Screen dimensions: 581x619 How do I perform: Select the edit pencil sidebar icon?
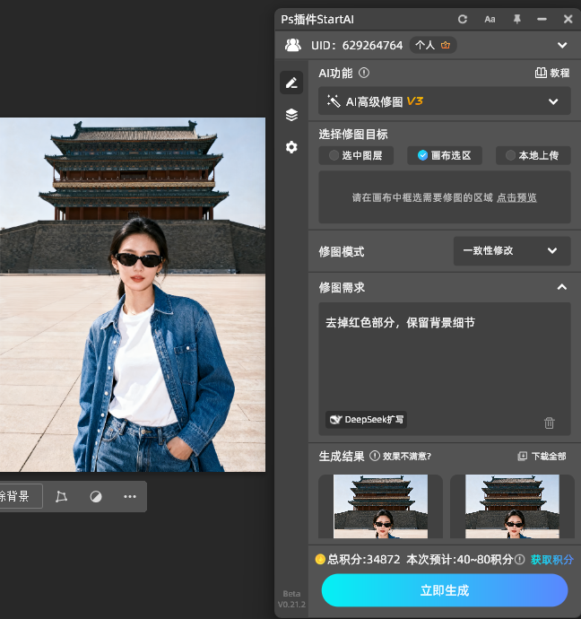tap(291, 83)
